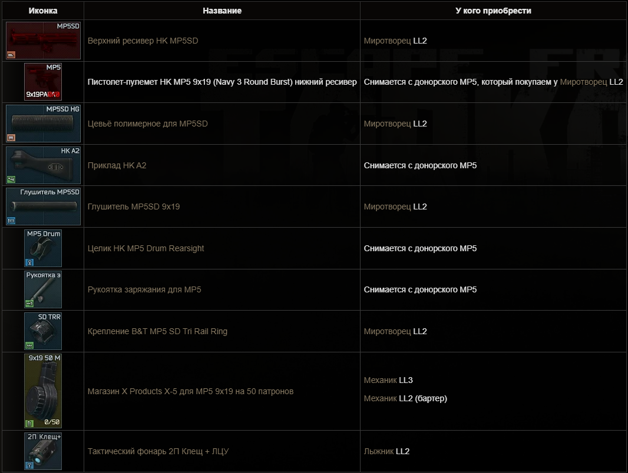Select the Пистолет-пулемет HK MP5 9x19 name text
The image size is (628, 473).
(x=222, y=82)
